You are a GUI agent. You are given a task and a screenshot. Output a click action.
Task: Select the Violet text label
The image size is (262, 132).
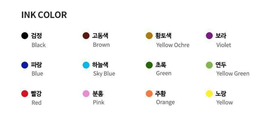coord(223,45)
